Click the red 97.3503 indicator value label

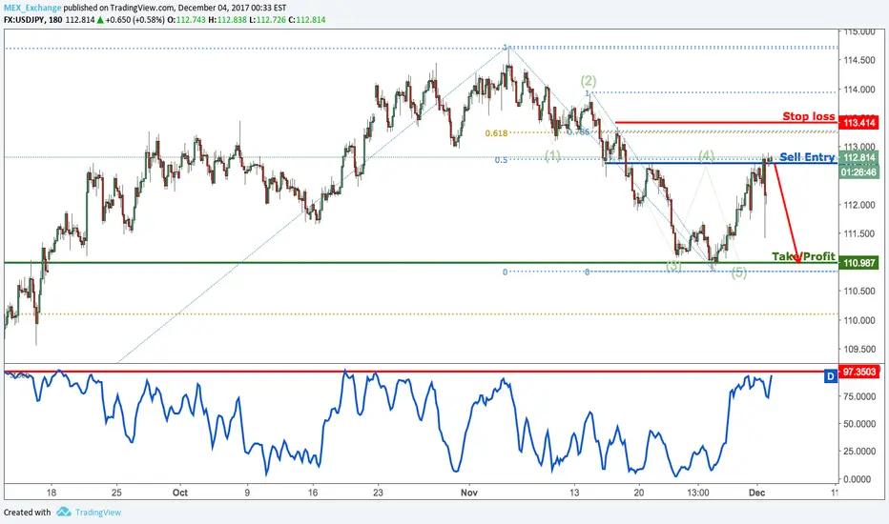[x=860, y=372]
